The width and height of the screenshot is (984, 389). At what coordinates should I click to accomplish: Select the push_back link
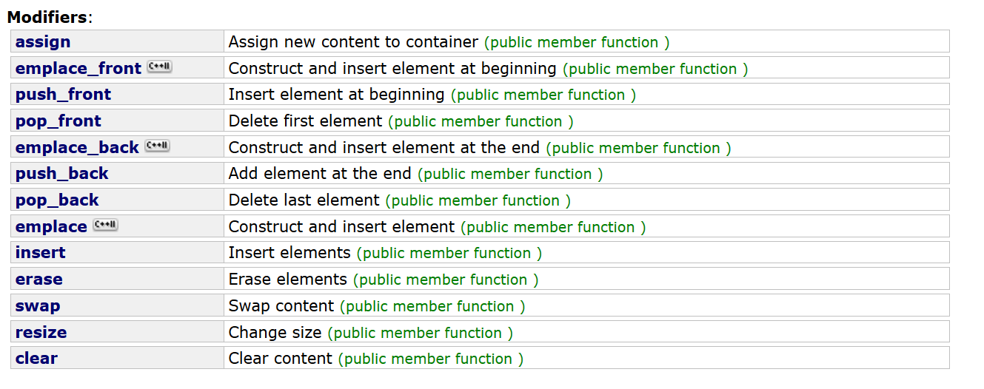pos(62,174)
